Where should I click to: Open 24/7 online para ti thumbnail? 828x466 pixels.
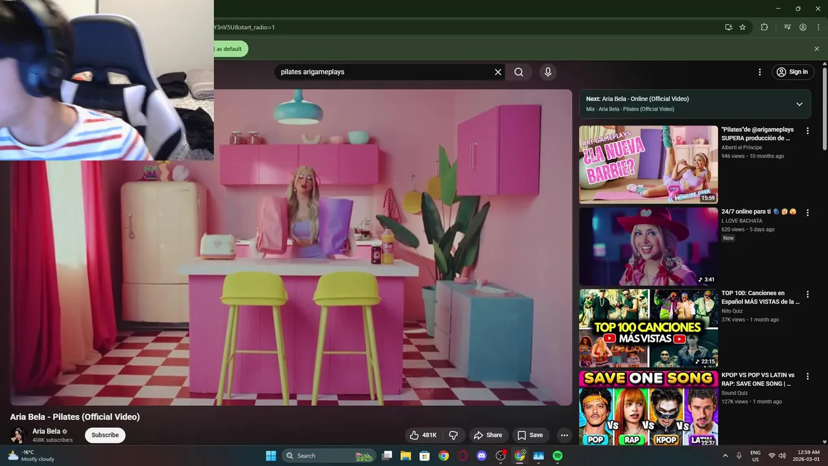click(x=648, y=247)
